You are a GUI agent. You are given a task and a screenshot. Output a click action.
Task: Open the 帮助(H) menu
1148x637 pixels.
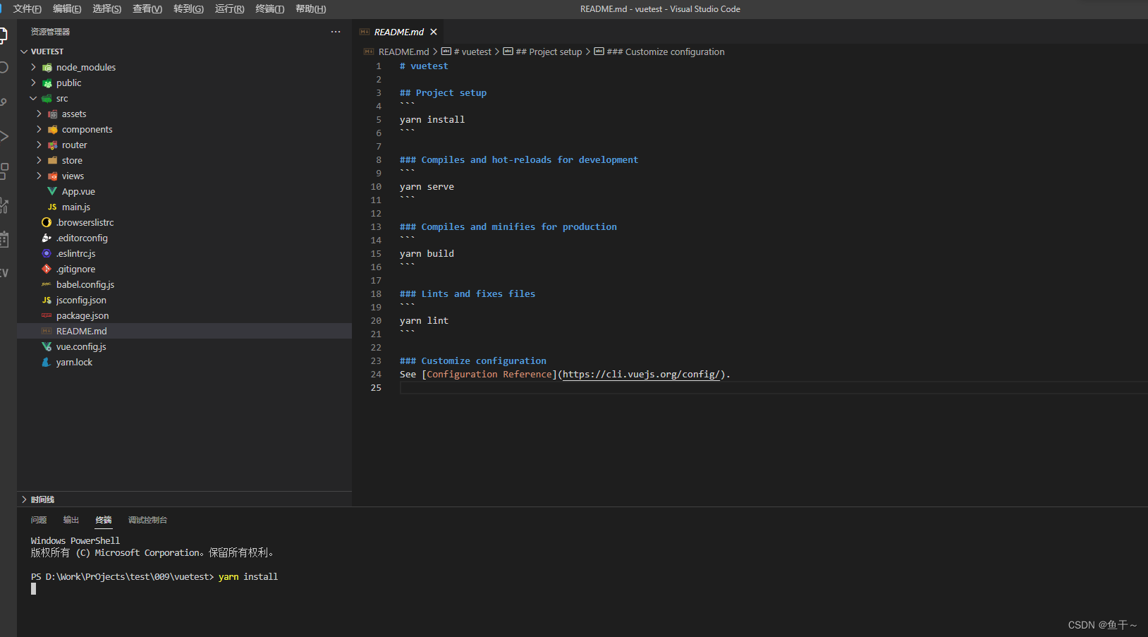pos(310,8)
